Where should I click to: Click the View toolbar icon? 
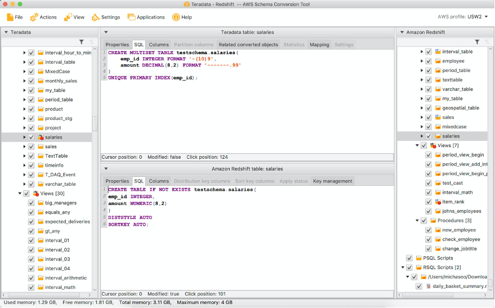tap(68, 17)
